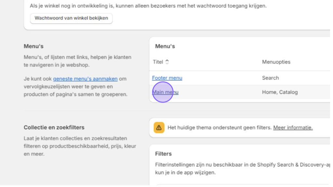The width and height of the screenshot is (333, 187).
Task: Click the Filters card heading
Action: coord(163,154)
